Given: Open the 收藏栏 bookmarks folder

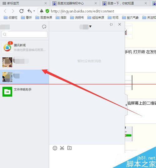Looking at the screenshot, I should pos(10,18).
